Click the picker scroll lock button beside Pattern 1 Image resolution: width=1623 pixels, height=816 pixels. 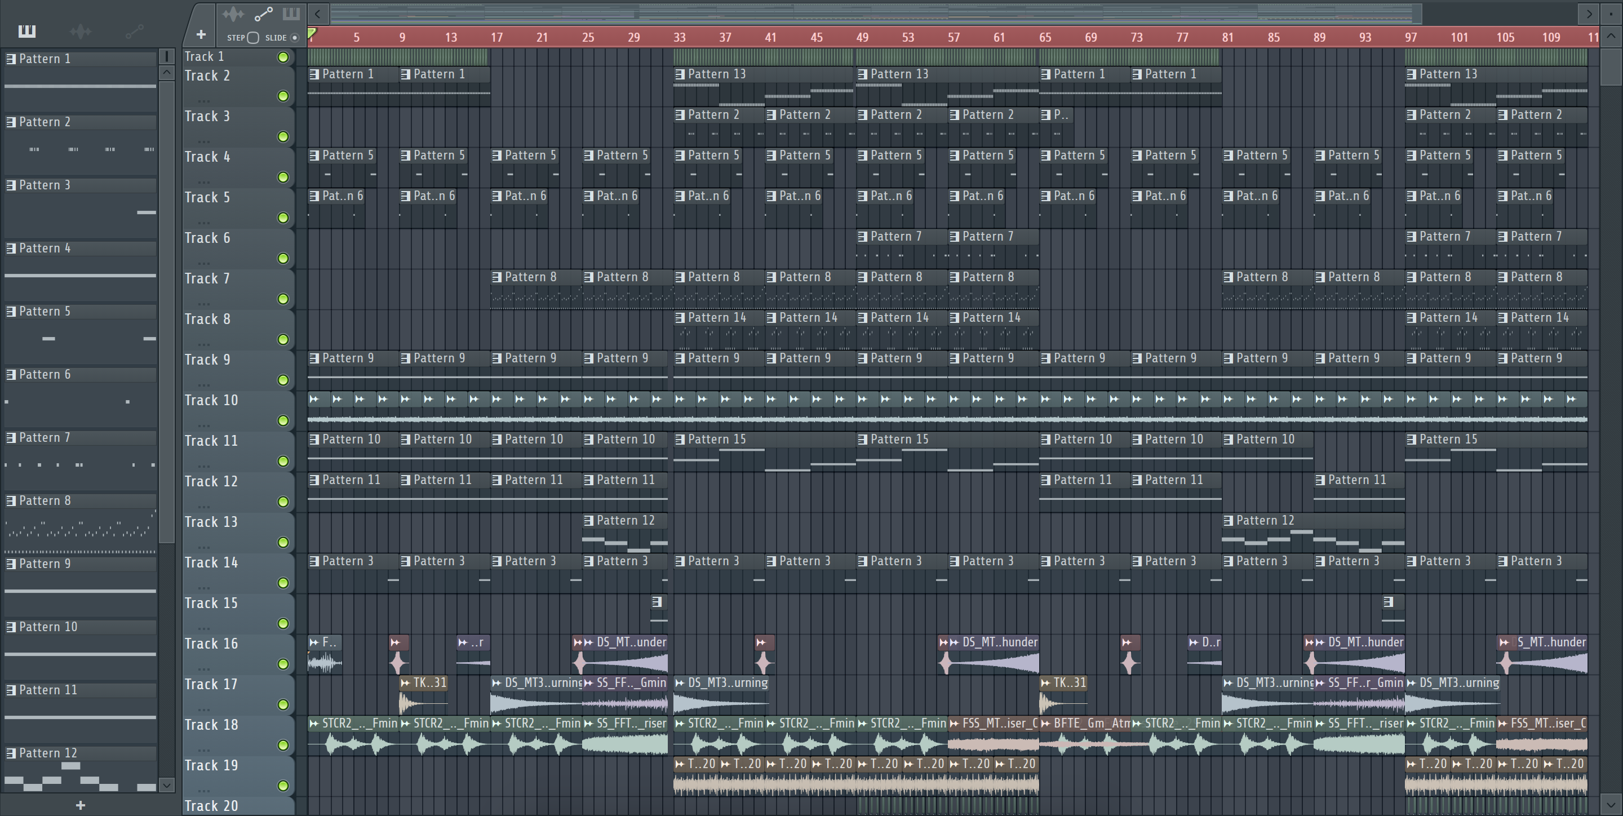(166, 57)
